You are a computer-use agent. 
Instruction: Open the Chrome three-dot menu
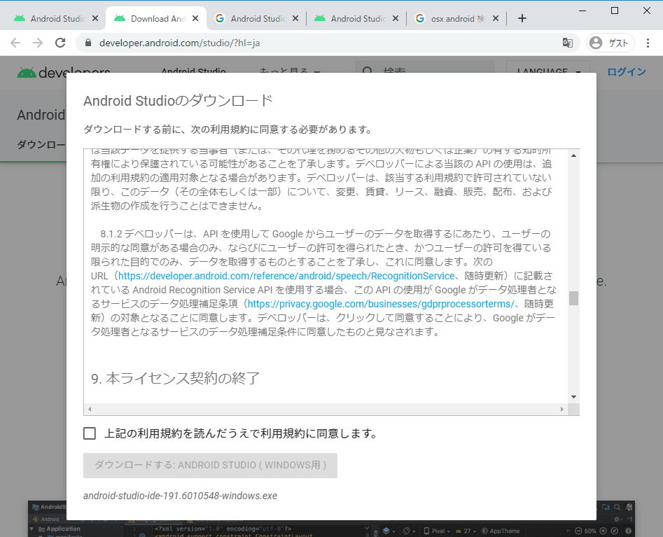coord(648,43)
